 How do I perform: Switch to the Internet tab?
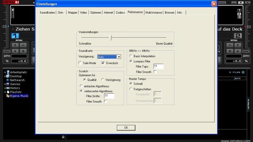point(108,13)
